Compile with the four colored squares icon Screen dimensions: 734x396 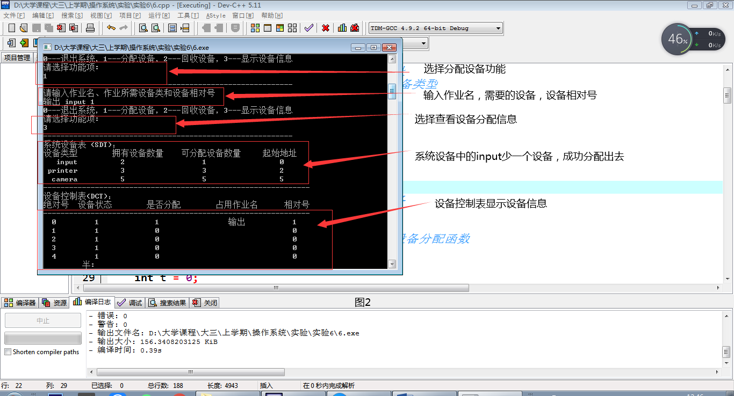tap(255, 28)
